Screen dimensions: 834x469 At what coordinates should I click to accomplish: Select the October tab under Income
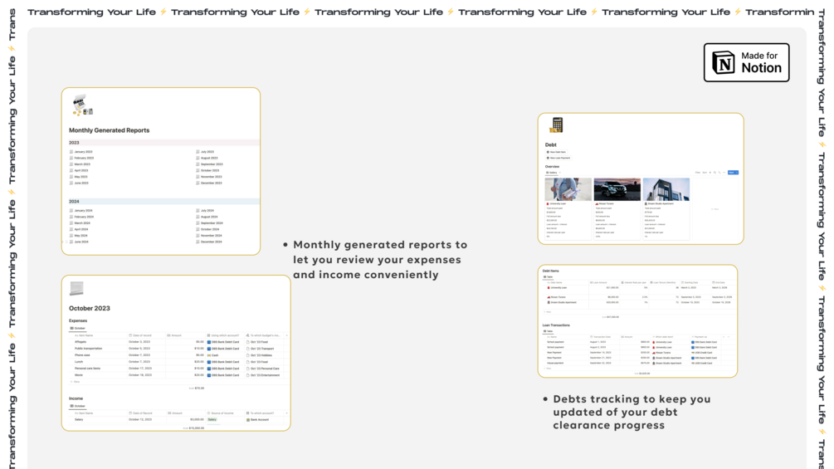click(78, 406)
